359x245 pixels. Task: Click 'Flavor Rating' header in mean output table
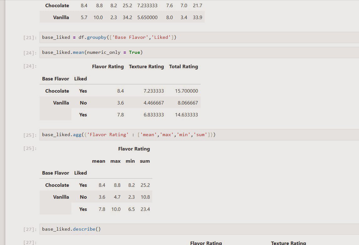108,67
